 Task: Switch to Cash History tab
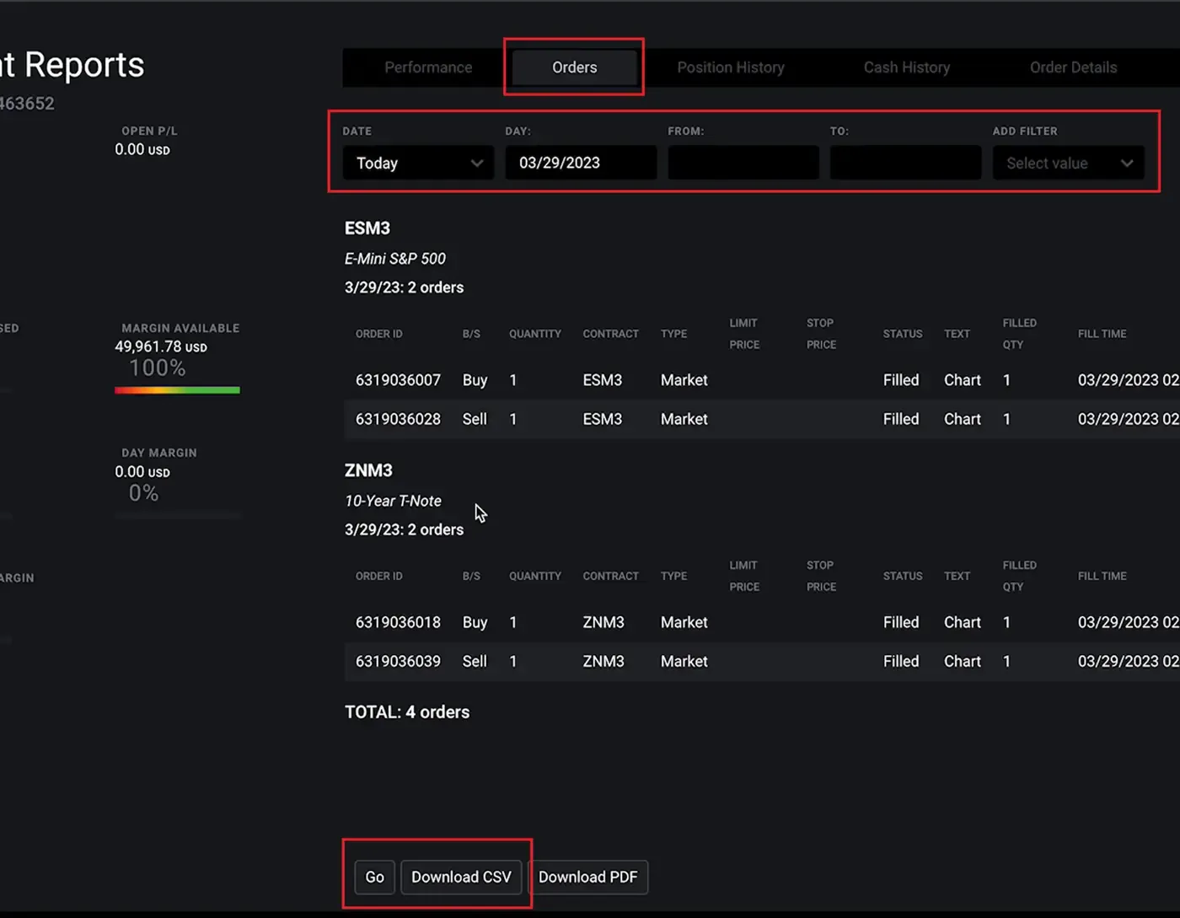pos(907,67)
